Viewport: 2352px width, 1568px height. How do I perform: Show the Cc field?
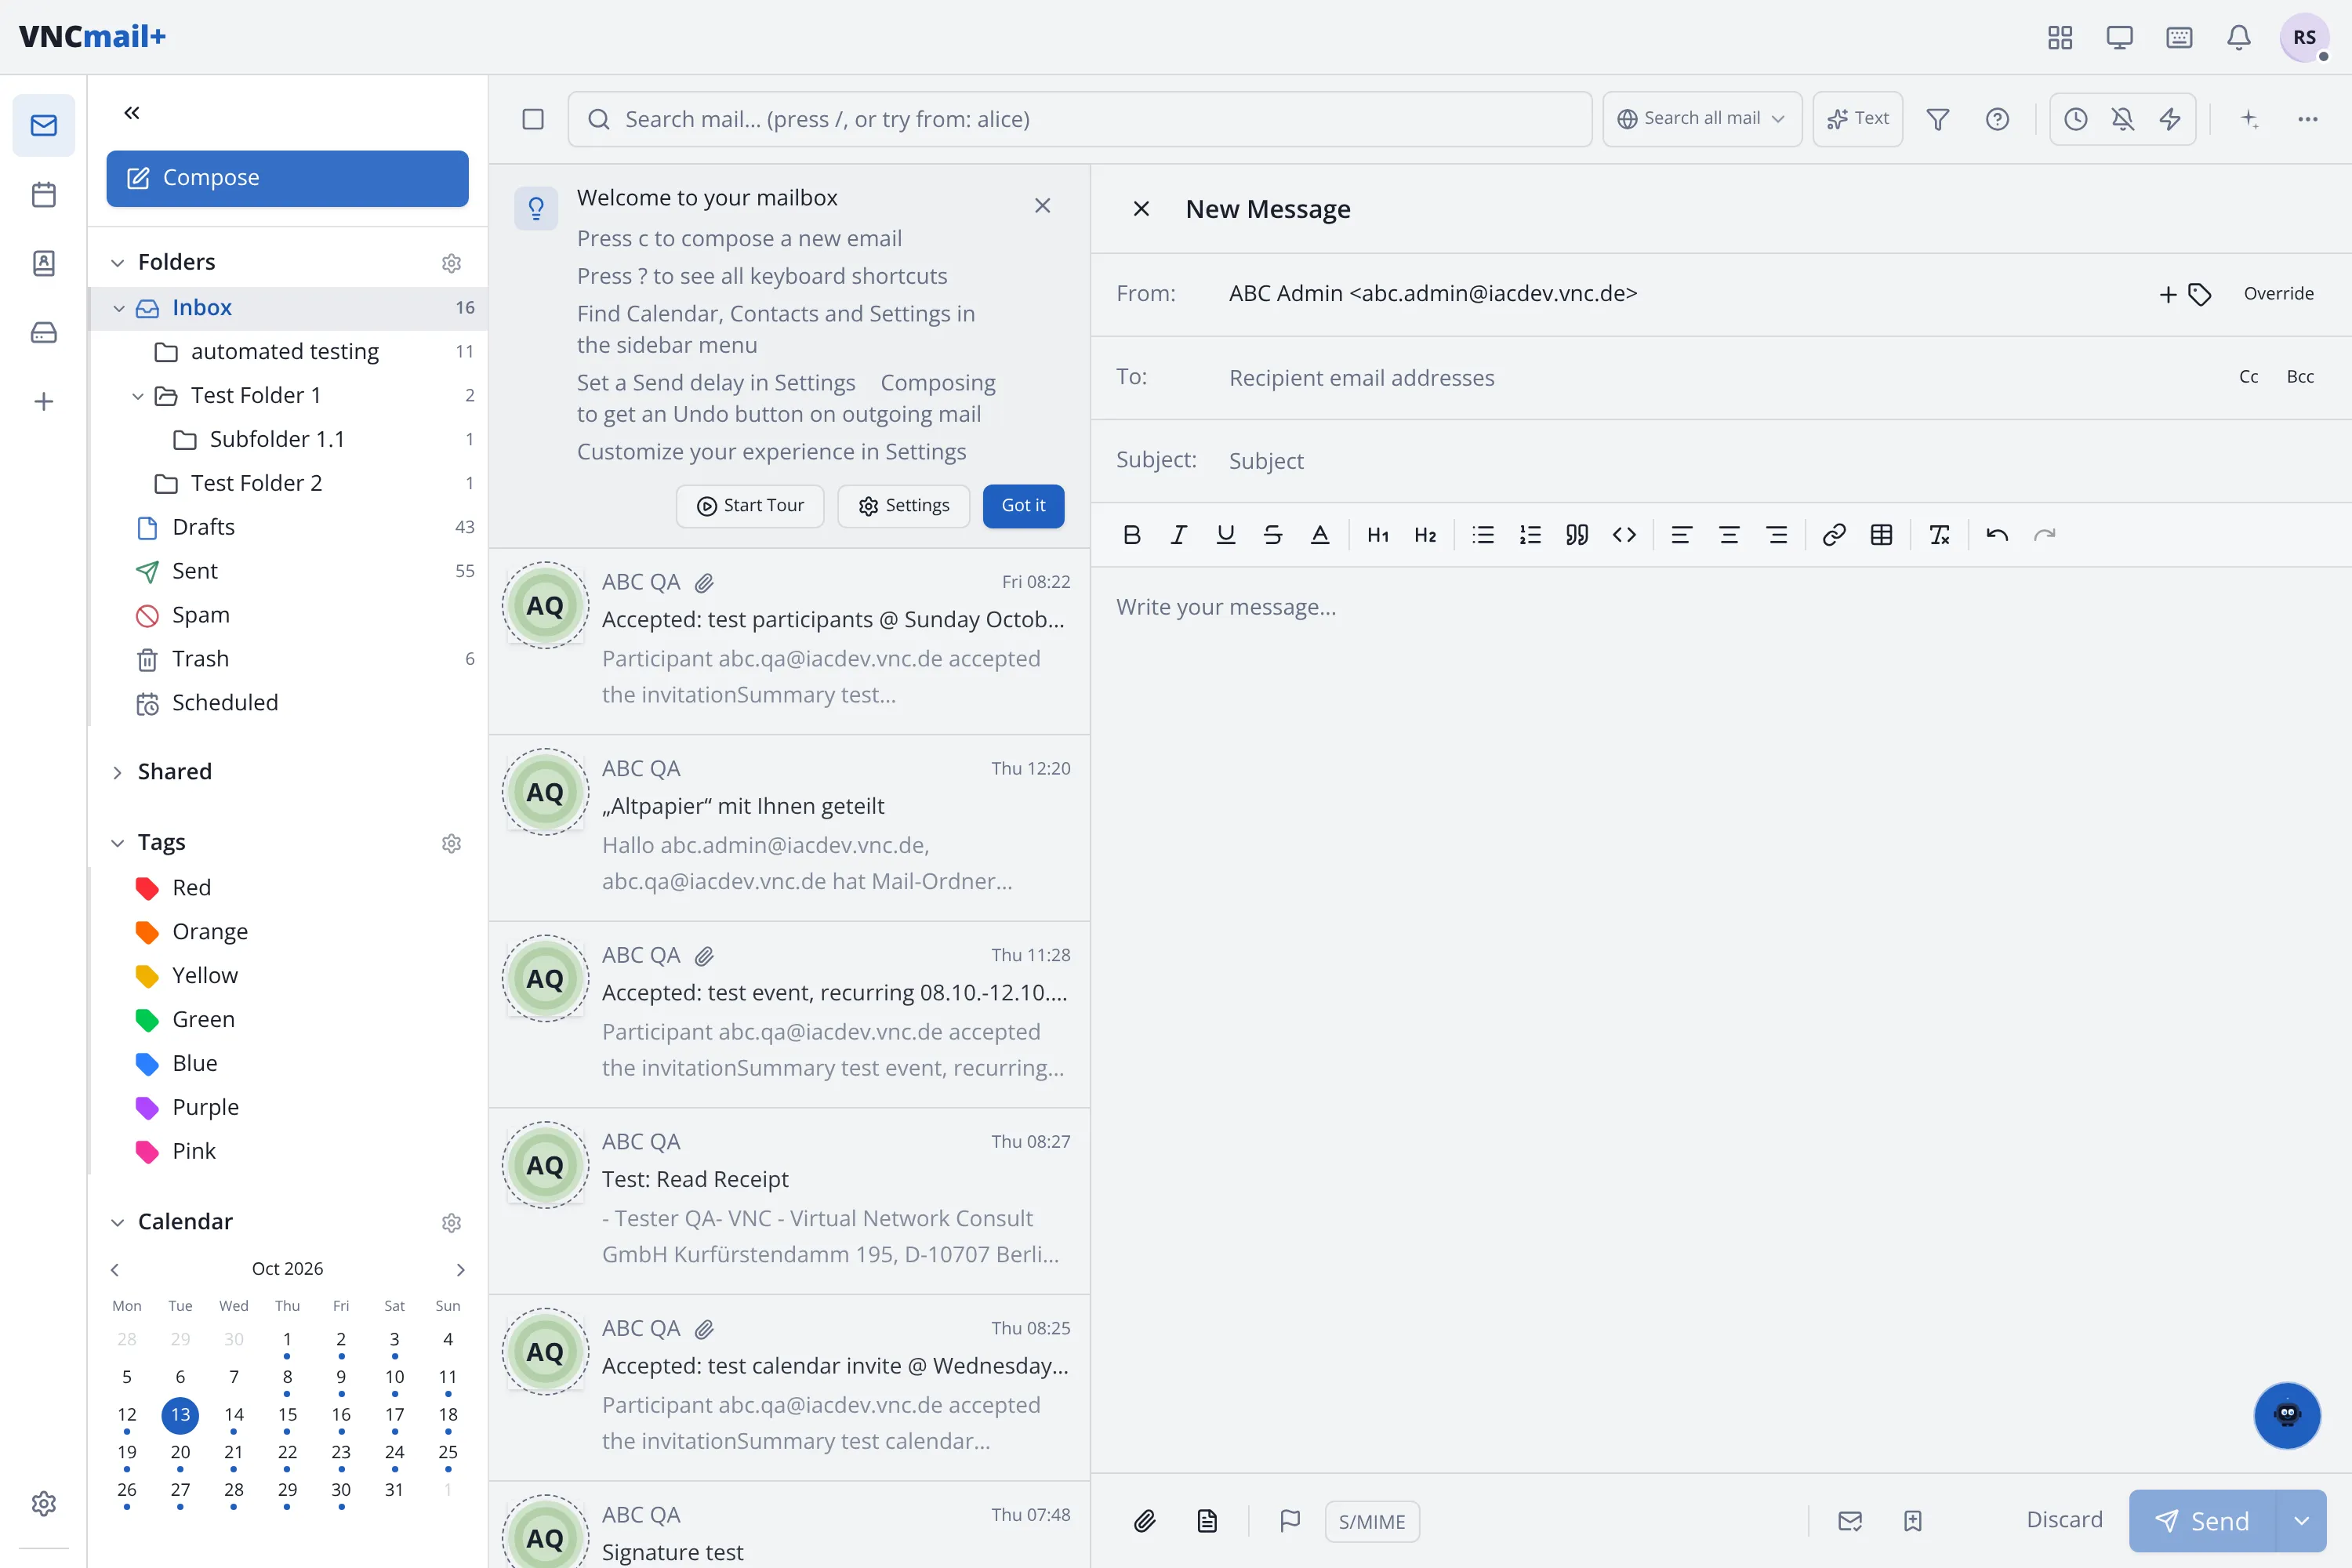tap(2248, 377)
